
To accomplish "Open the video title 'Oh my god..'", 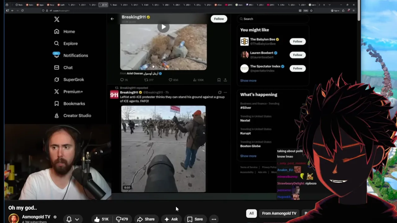I will tap(23, 208).
